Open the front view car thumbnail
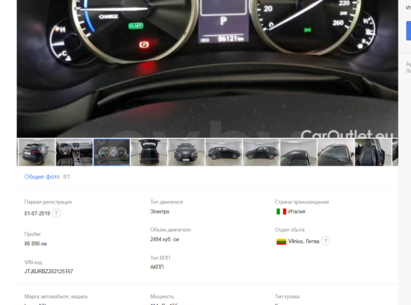 [x=186, y=152]
